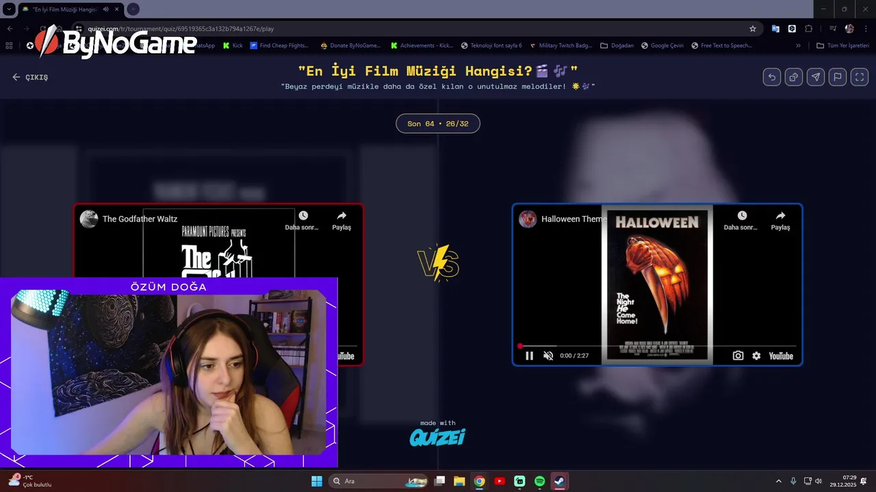Open the Kick bookmark
The width and height of the screenshot is (876, 492).
233,46
